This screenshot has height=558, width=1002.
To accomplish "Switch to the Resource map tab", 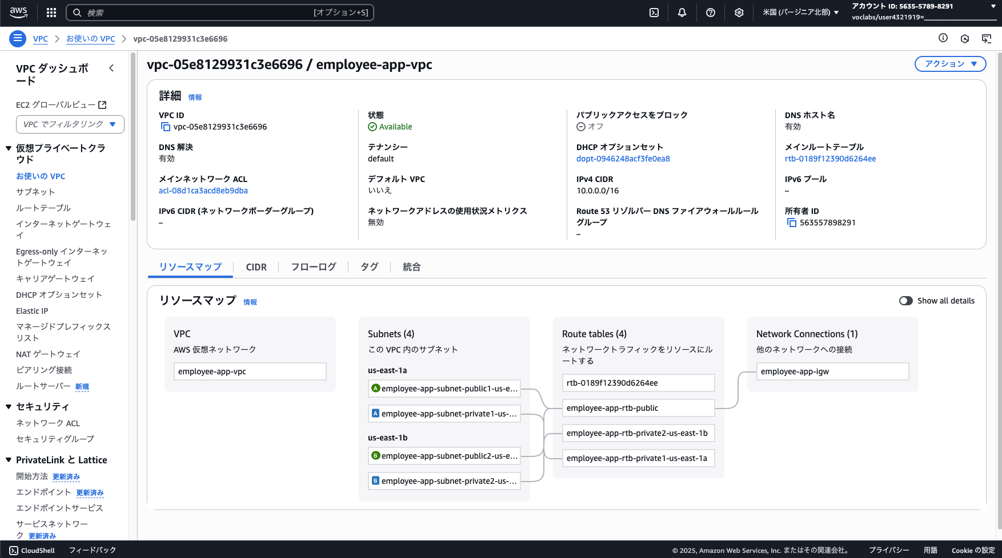I will [190, 267].
